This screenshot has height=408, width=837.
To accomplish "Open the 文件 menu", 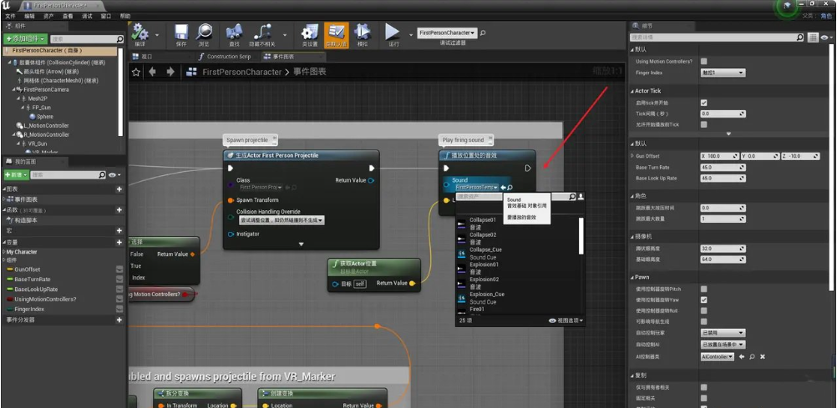I will [10, 16].
